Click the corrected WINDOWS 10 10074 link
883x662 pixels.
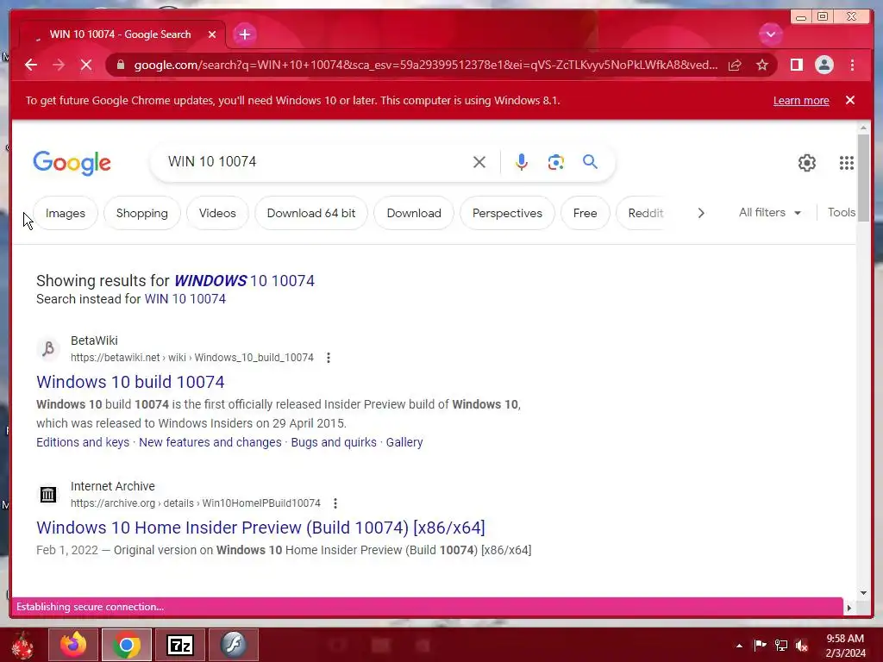click(244, 281)
